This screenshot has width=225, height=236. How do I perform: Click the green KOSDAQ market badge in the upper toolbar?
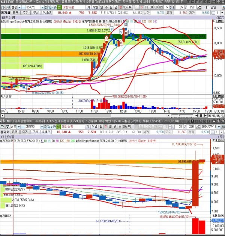coord(59,7)
